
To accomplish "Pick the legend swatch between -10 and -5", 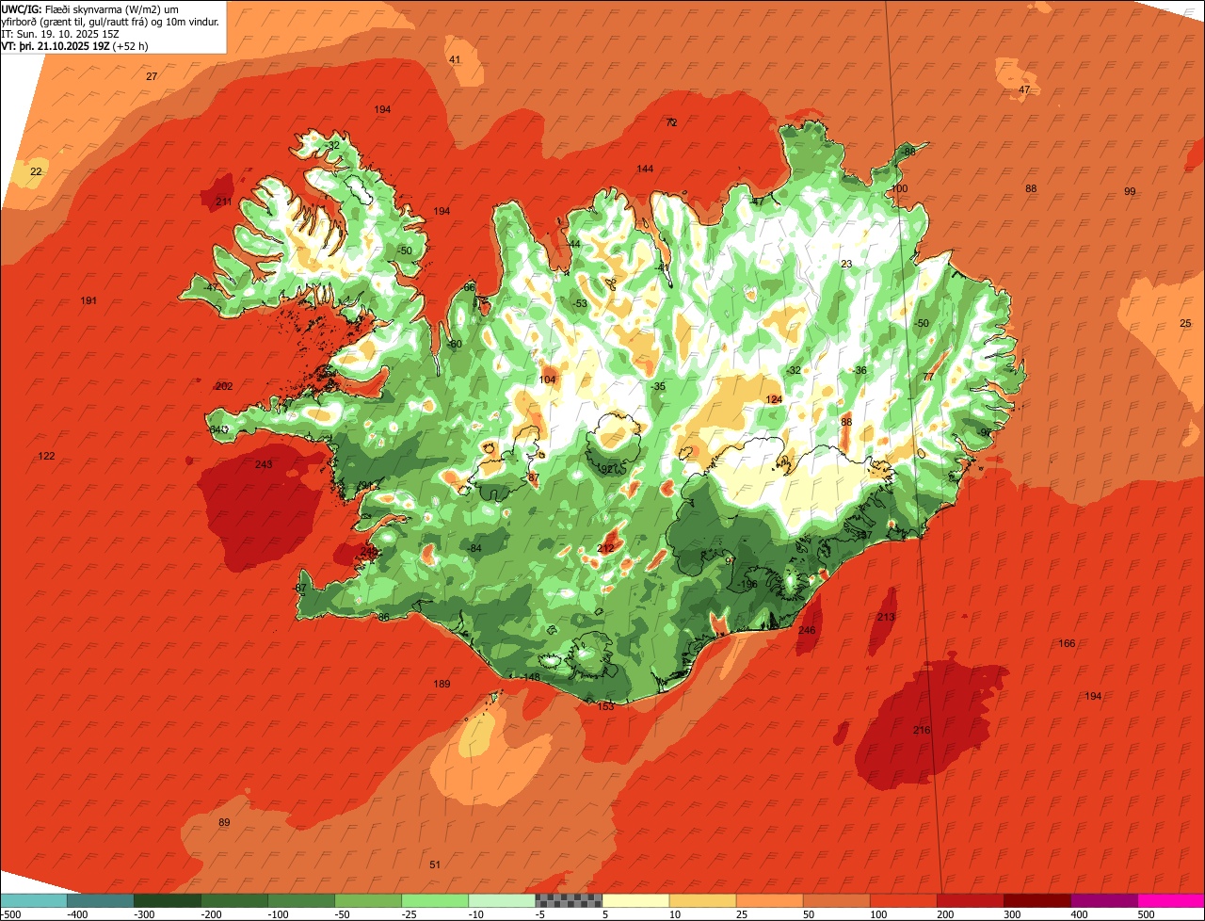I will pos(502,901).
